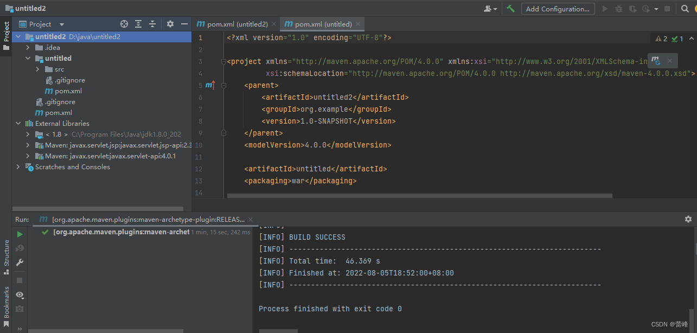Viewport: 697px width, 333px height.
Task: Select root-level .gitignore under untitled2
Action: click(x=56, y=102)
